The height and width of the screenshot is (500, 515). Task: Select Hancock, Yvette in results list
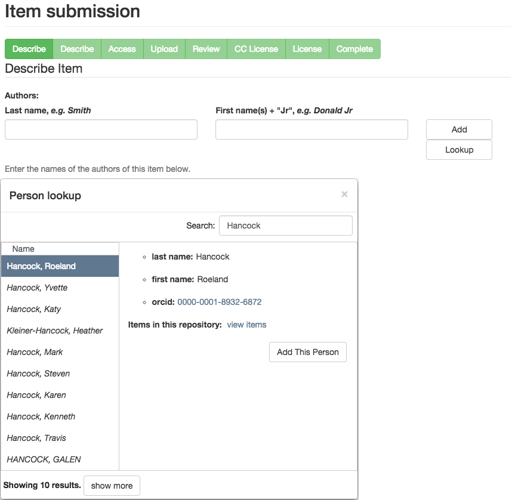click(37, 288)
